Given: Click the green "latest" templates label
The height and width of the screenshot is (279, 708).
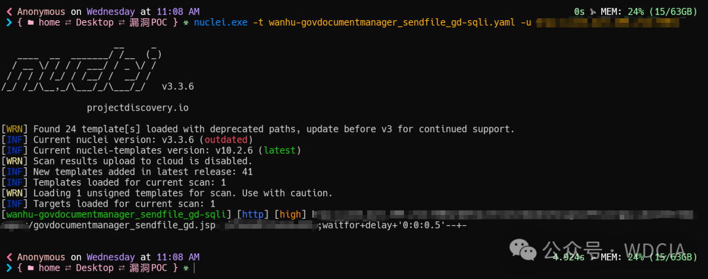Looking at the screenshot, I should coord(279,150).
